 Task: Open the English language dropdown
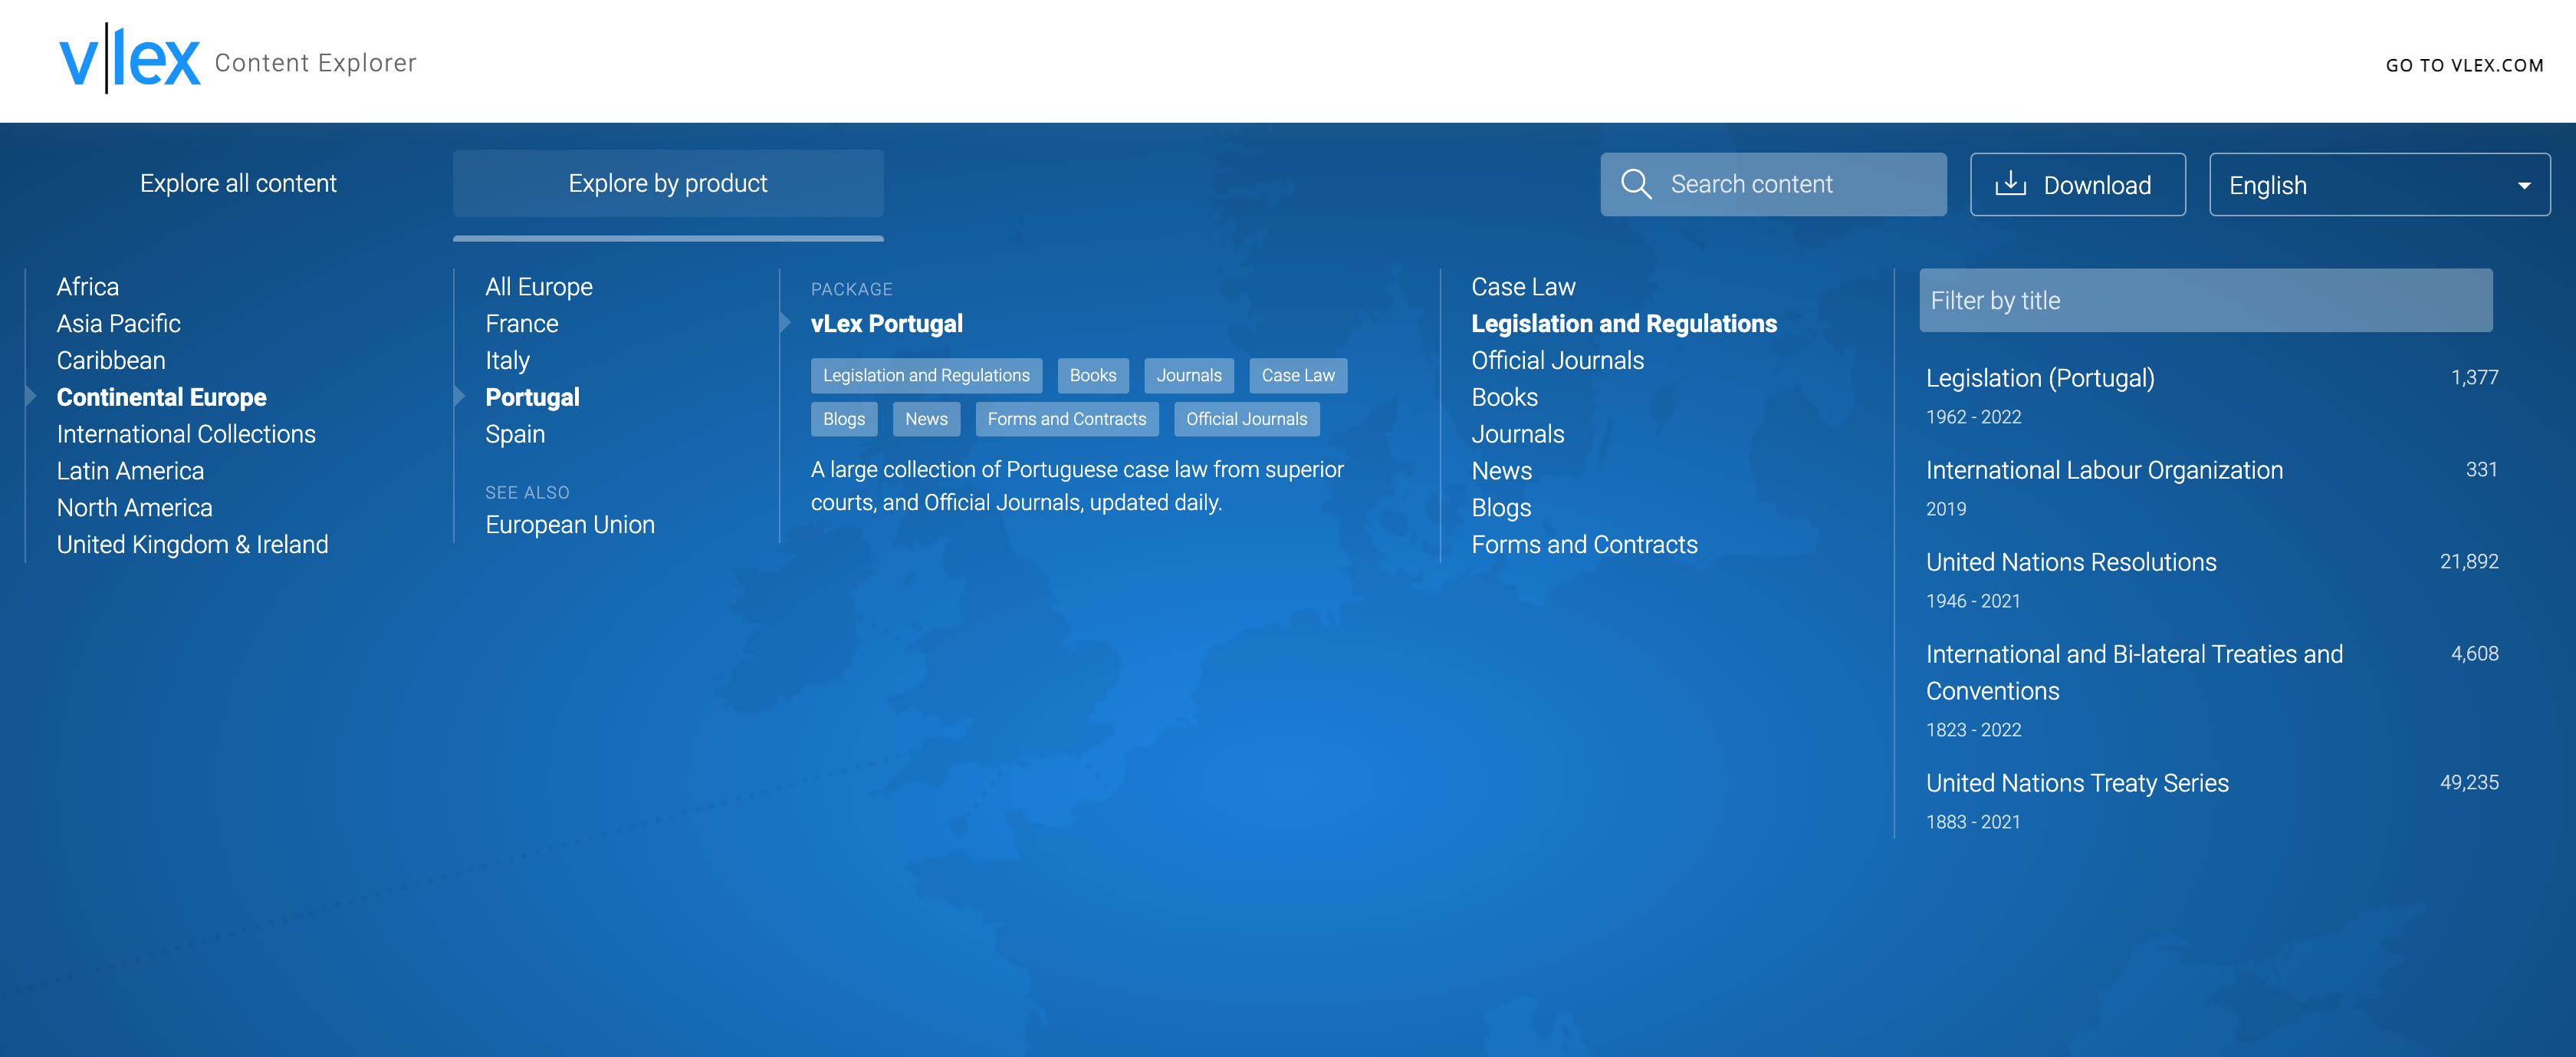[2379, 184]
